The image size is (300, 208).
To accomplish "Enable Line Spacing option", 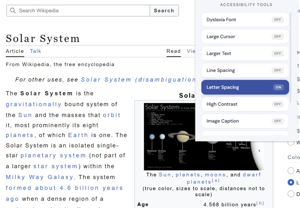I will tap(245, 70).
